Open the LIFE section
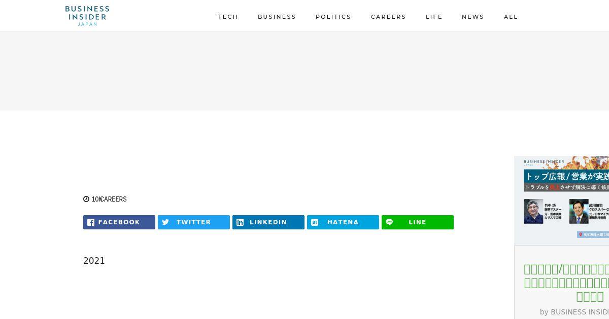The height and width of the screenshot is (319, 609). pyautogui.click(x=434, y=17)
